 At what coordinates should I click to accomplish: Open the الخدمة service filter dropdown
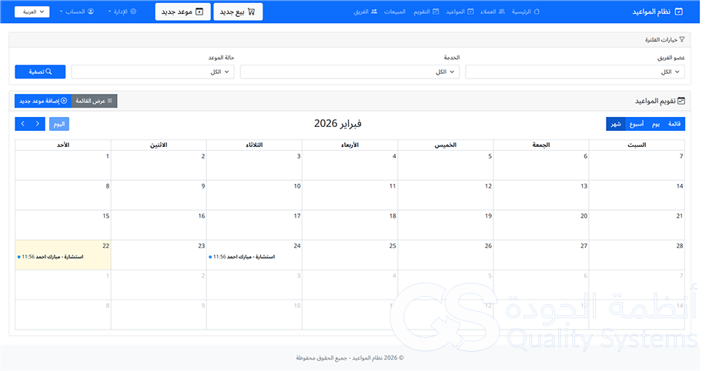pos(349,72)
